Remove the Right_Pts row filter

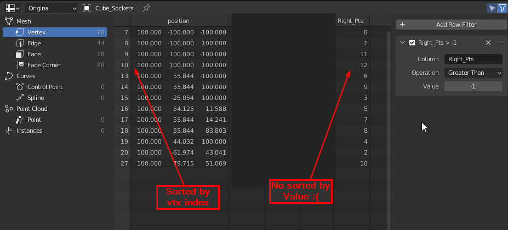tap(488, 43)
